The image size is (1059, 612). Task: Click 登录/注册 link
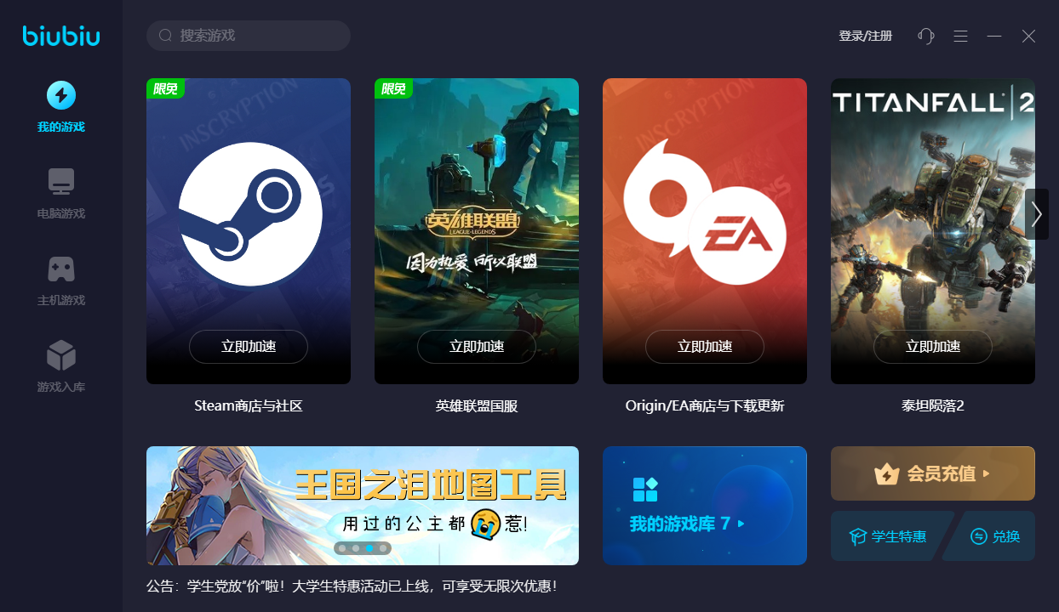tap(866, 36)
